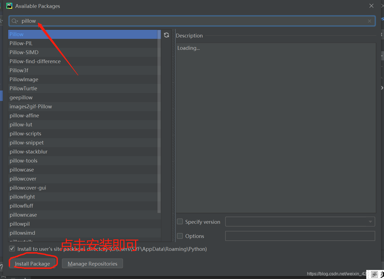
Task: Click the refresh packages list icon
Action: coord(166,35)
